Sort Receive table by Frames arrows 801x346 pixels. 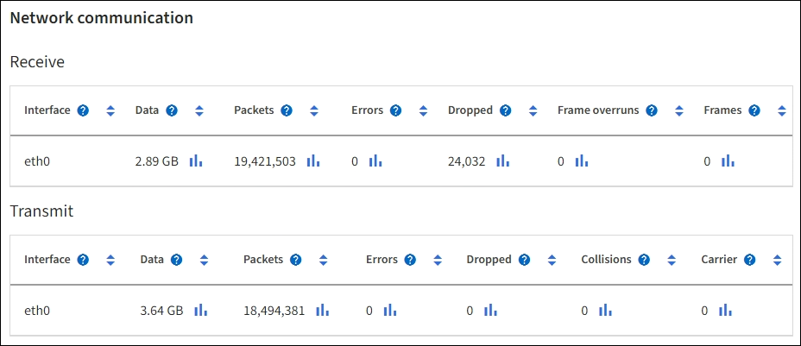pyautogui.click(x=782, y=110)
